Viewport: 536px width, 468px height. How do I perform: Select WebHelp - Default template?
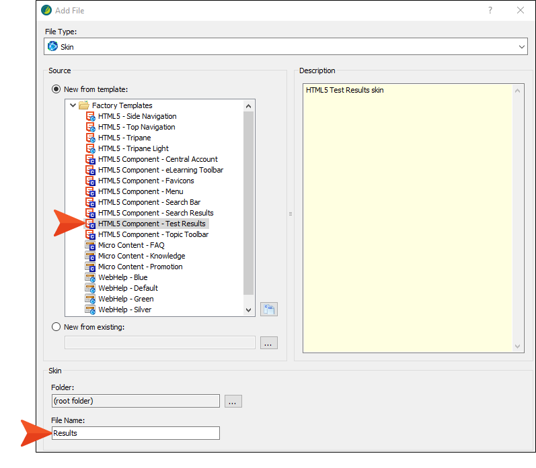(128, 289)
